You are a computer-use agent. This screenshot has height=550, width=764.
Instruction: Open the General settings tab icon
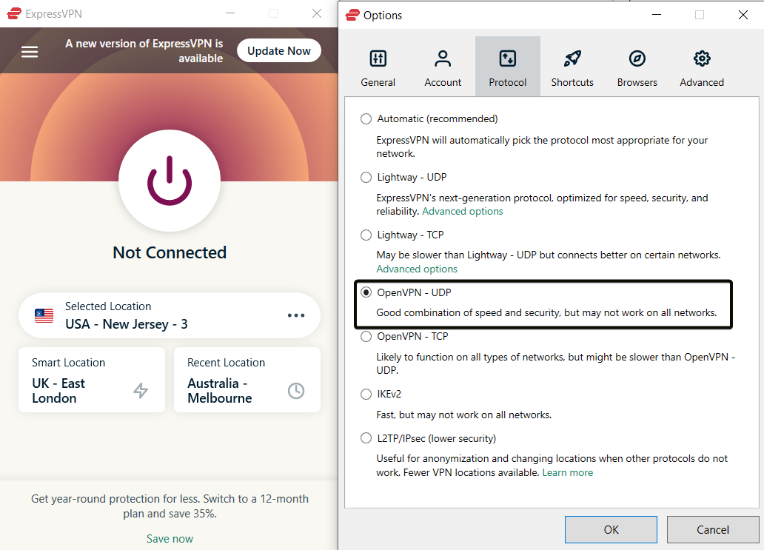click(378, 59)
